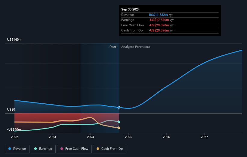
Task: Click the blue Revenue data point marker
Action: 119,107
